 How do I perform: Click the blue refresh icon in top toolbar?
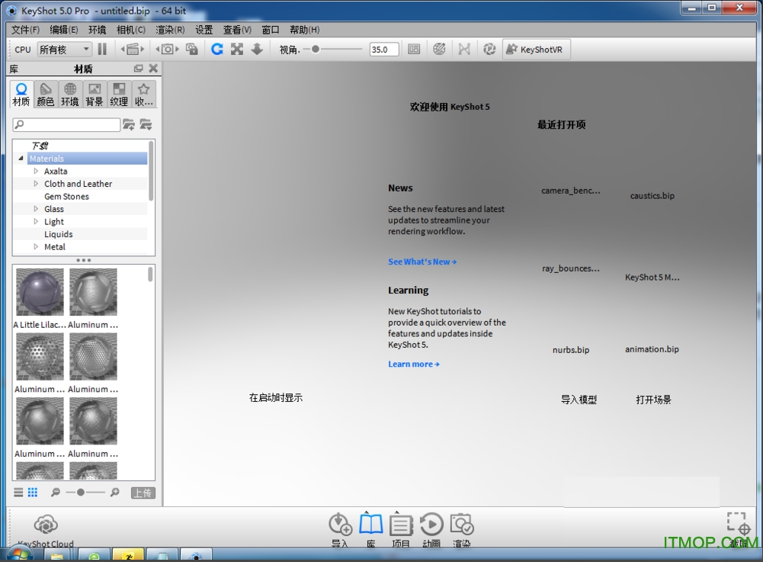click(217, 49)
